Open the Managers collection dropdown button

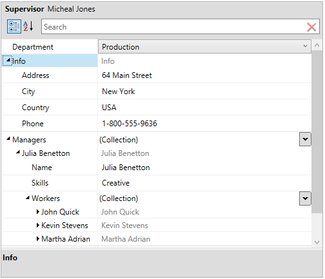click(305, 139)
